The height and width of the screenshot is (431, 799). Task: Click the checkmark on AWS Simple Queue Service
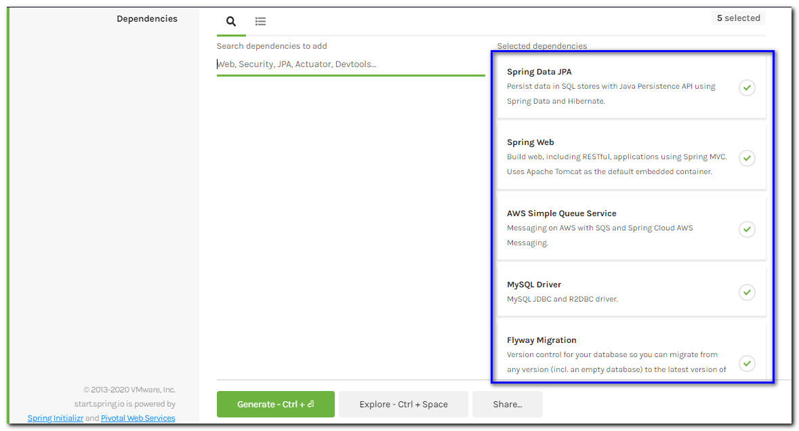pos(747,229)
